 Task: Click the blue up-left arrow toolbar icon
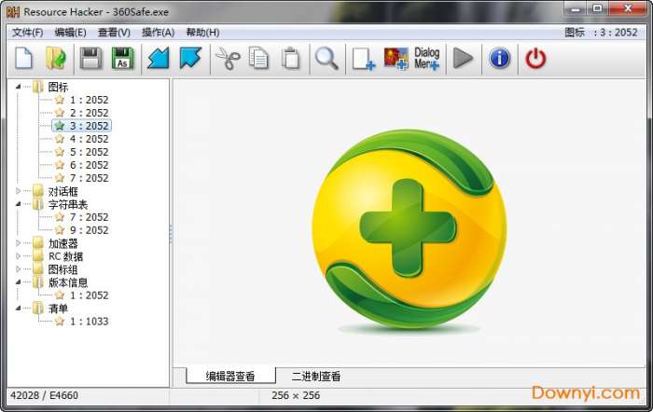[x=190, y=58]
